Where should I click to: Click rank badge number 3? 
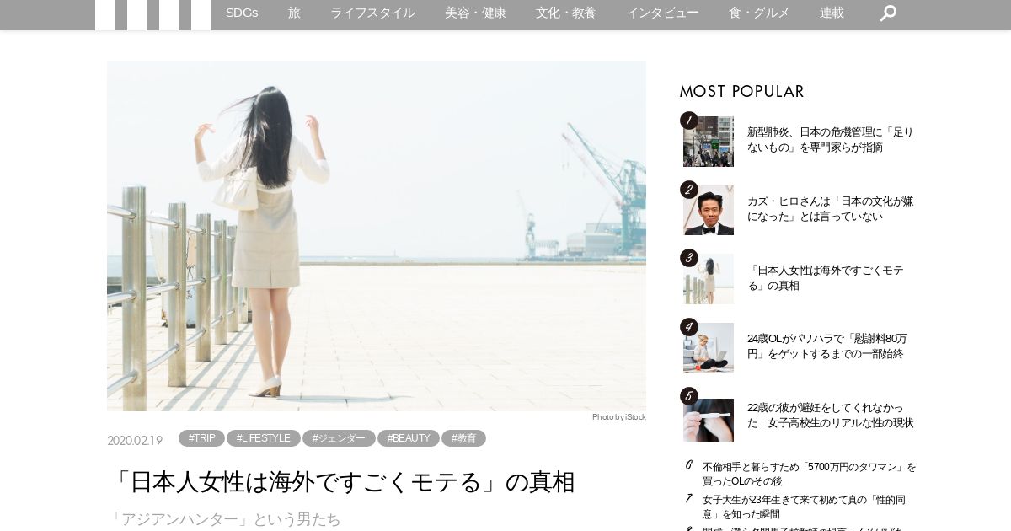pyautogui.click(x=689, y=258)
